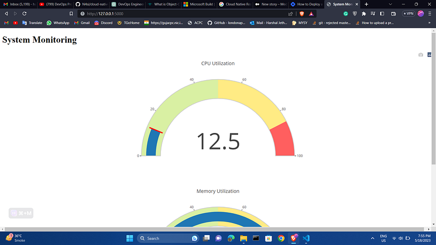The image size is (436, 245).
Task: Open the ACPC bookmark
Action: point(195,23)
